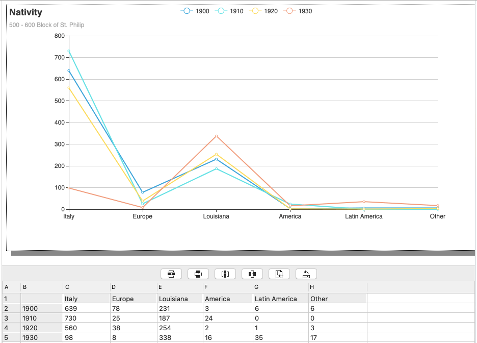Select row number 3 header
This screenshot has width=477, height=343.
click(11, 318)
